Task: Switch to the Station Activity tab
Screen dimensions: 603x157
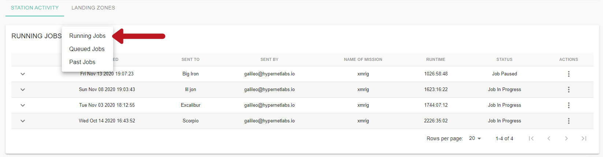Action: click(35, 8)
